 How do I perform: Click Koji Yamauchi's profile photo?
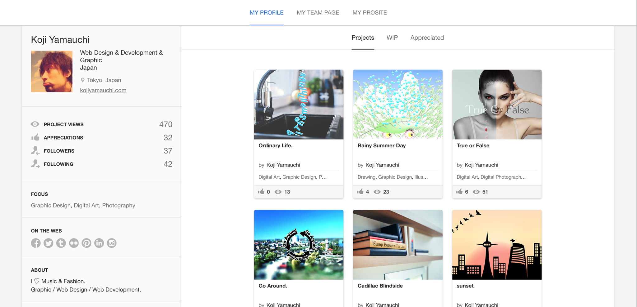52,71
